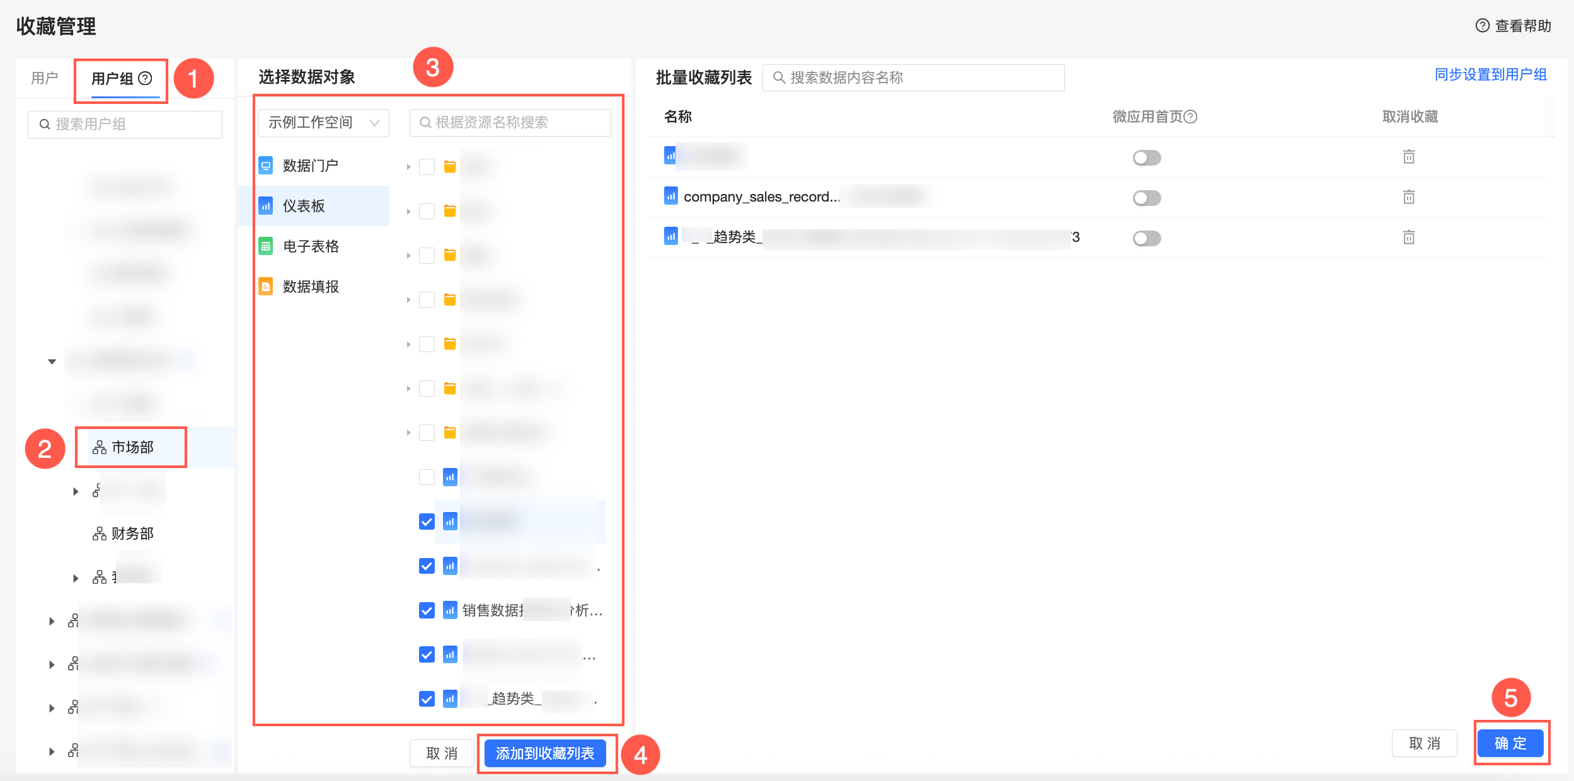Open the 示例工作空间 workspace dropdown
The image size is (1574, 781).
tap(323, 122)
